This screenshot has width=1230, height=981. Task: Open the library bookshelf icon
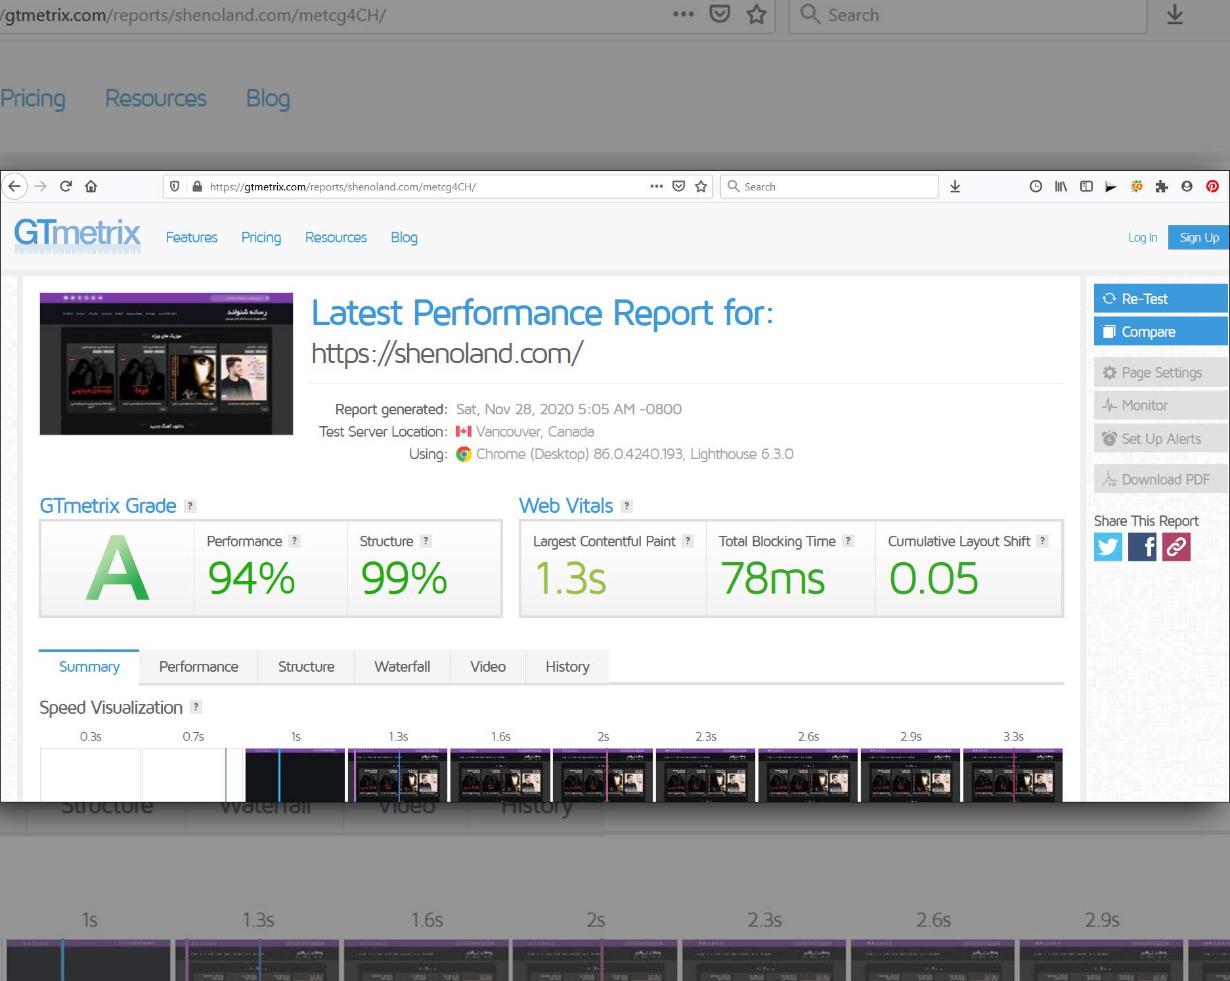[x=1061, y=186]
